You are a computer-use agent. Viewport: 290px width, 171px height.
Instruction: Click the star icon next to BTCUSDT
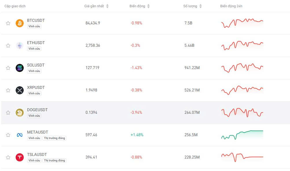point(8,23)
